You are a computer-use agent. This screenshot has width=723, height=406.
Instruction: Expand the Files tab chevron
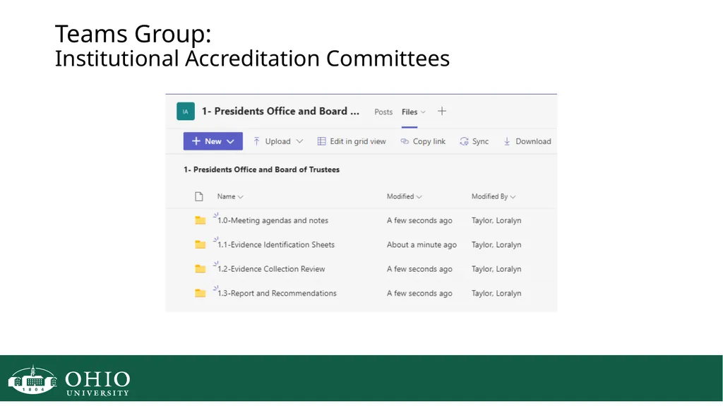(x=424, y=112)
